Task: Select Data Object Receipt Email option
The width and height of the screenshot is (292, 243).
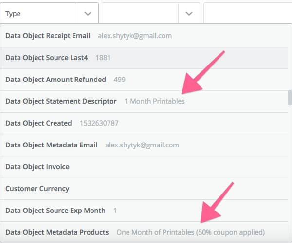Action: 48,36
